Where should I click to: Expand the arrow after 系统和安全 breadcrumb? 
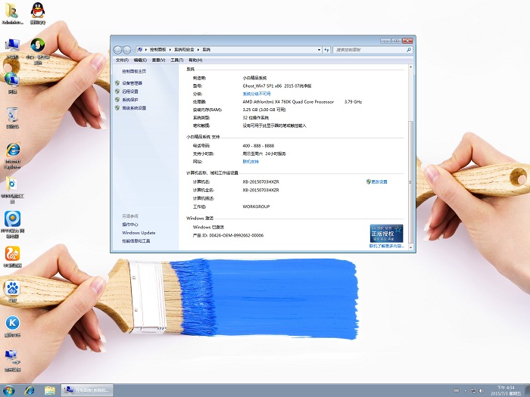(198, 50)
